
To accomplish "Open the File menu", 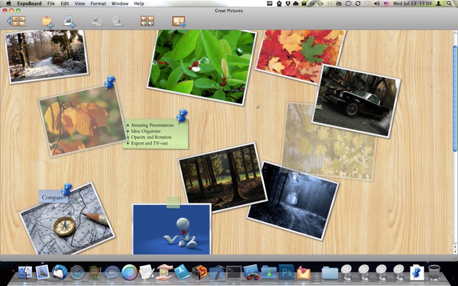I will pos(51,3).
